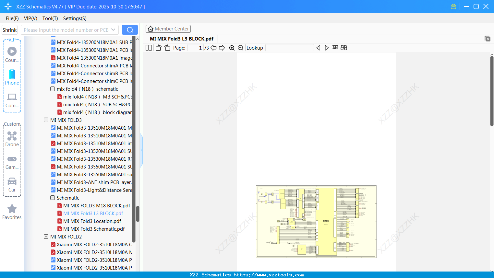
Task: Click the XZZ Schematics app logo
Action: [x=8, y=6]
